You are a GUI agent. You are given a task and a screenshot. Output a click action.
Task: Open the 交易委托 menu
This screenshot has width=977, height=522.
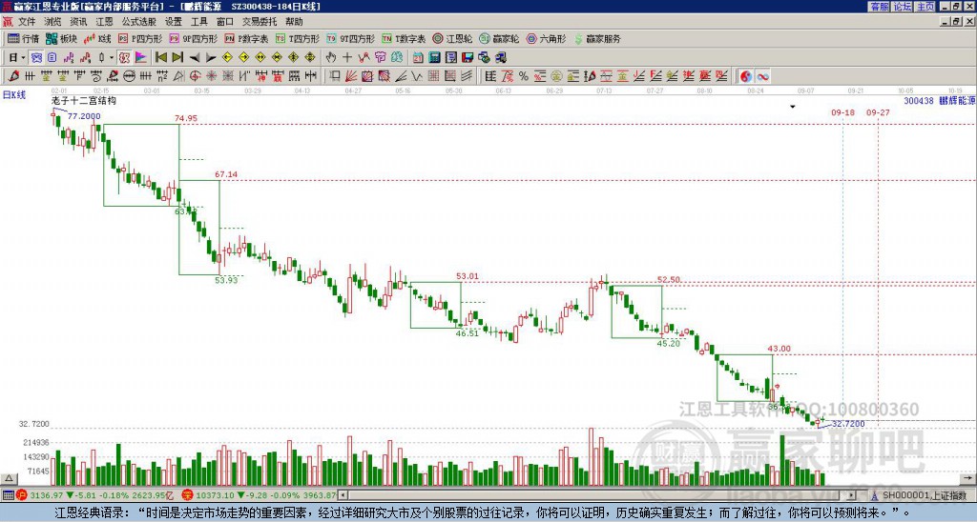[x=260, y=22]
